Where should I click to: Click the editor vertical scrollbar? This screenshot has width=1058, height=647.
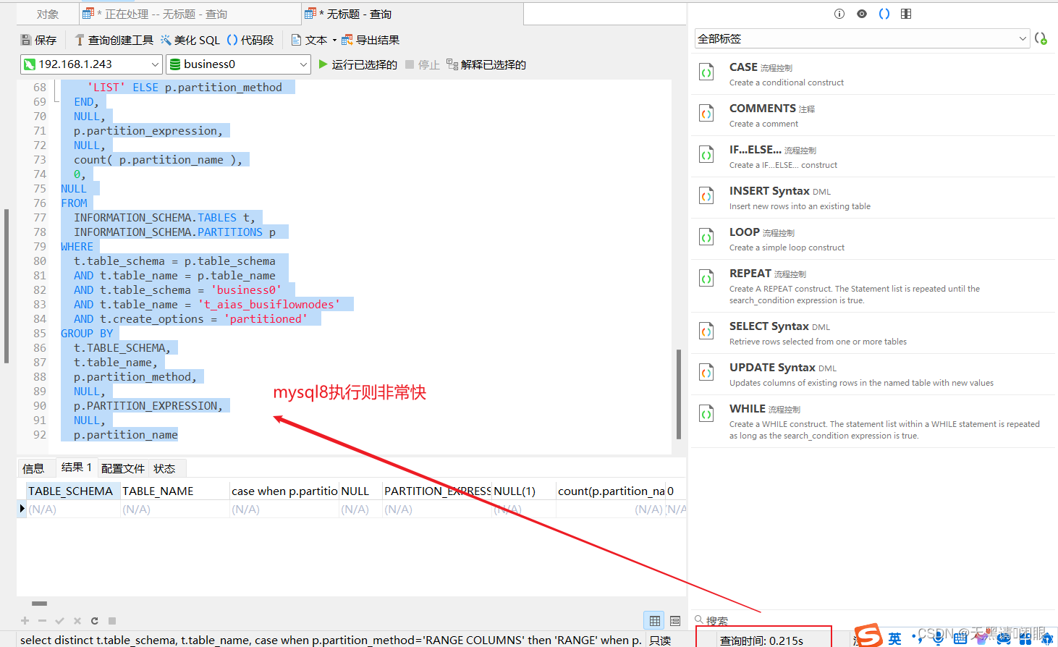tap(679, 394)
